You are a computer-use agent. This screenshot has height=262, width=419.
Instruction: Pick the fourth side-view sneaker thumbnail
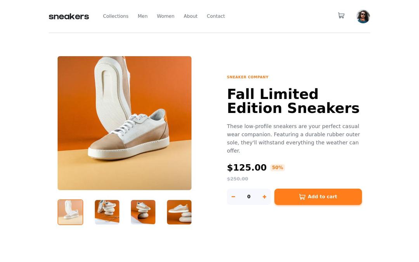click(x=179, y=212)
